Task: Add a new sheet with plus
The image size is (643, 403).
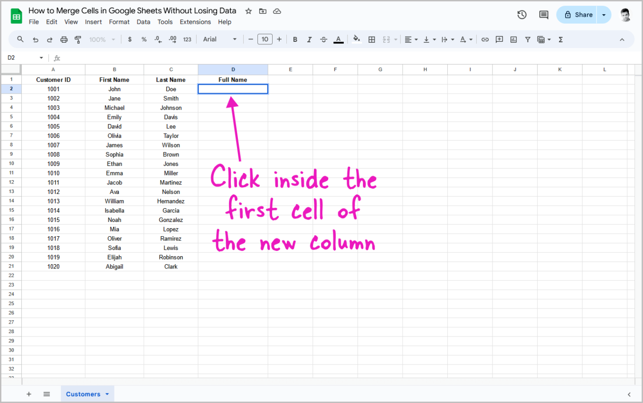Action: tap(28, 394)
